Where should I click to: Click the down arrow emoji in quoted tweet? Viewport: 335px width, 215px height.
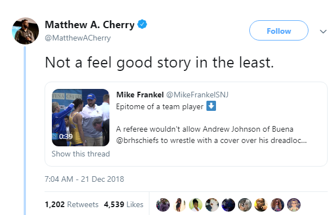pyautogui.click(x=211, y=106)
